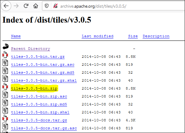
Task: Click the file icon beside tiles-3.0.5-bin.zip.md5
Action: coord(5,102)
